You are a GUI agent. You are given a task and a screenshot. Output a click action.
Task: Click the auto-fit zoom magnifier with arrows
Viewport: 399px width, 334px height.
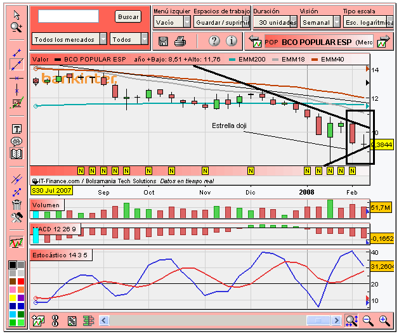[x=351, y=321]
